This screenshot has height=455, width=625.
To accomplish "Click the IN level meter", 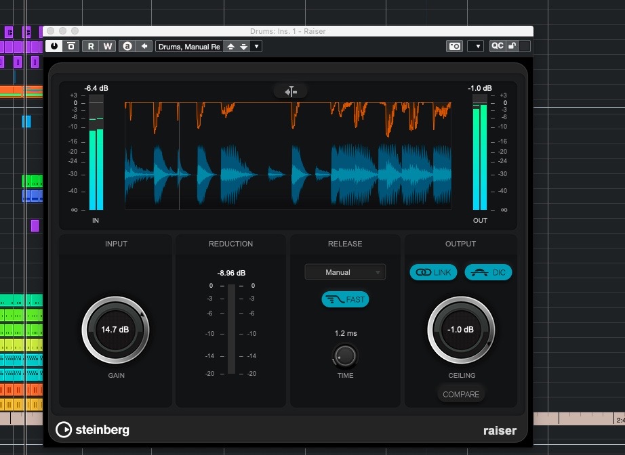I will coord(96,152).
